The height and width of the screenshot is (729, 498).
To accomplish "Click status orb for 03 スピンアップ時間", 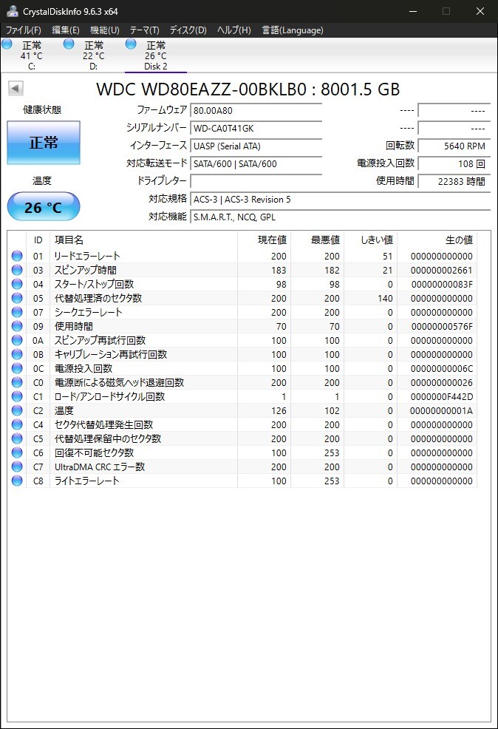I will click(17, 270).
